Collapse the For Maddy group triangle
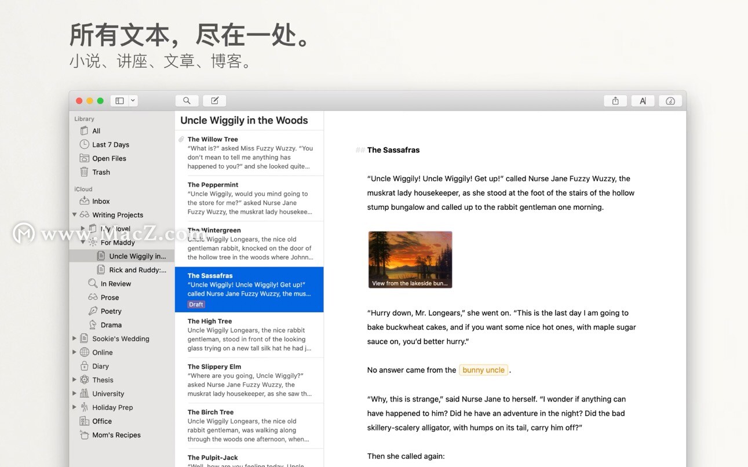748x467 pixels. (x=83, y=242)
